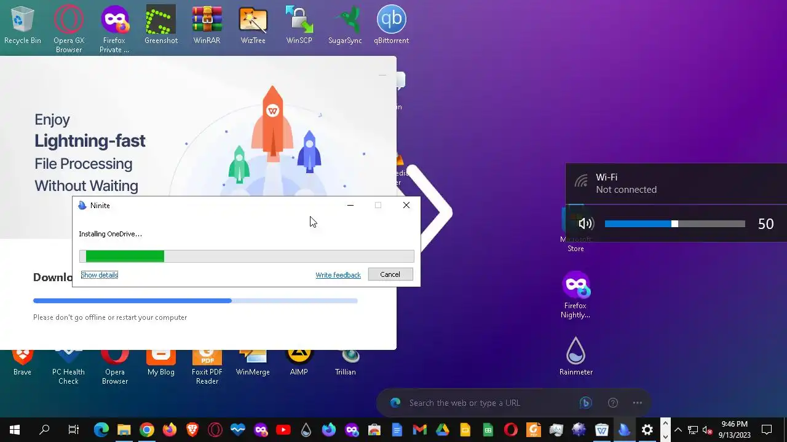The height and width of the screenshot is (442, 787).
Task: Minimize the WPS installer window
Action: (x=382, y=75)
